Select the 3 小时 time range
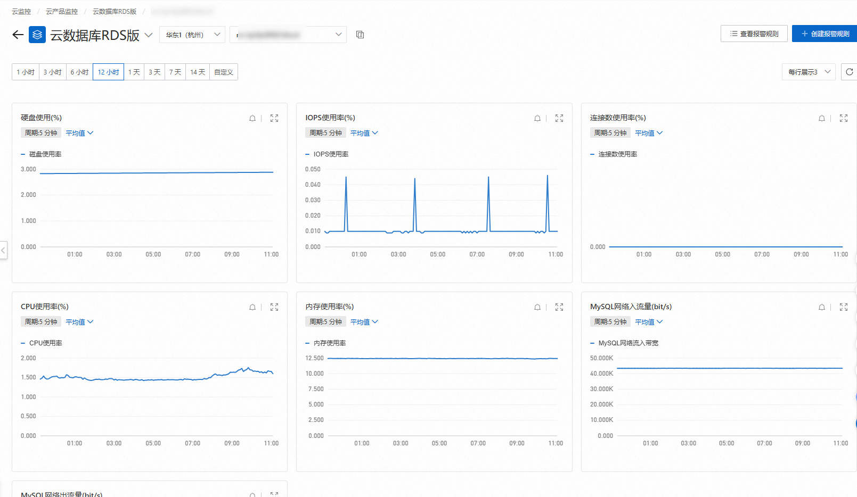 pos(53,72)
